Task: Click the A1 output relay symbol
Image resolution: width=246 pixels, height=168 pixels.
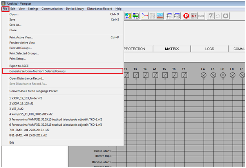Action: [156, 75]
